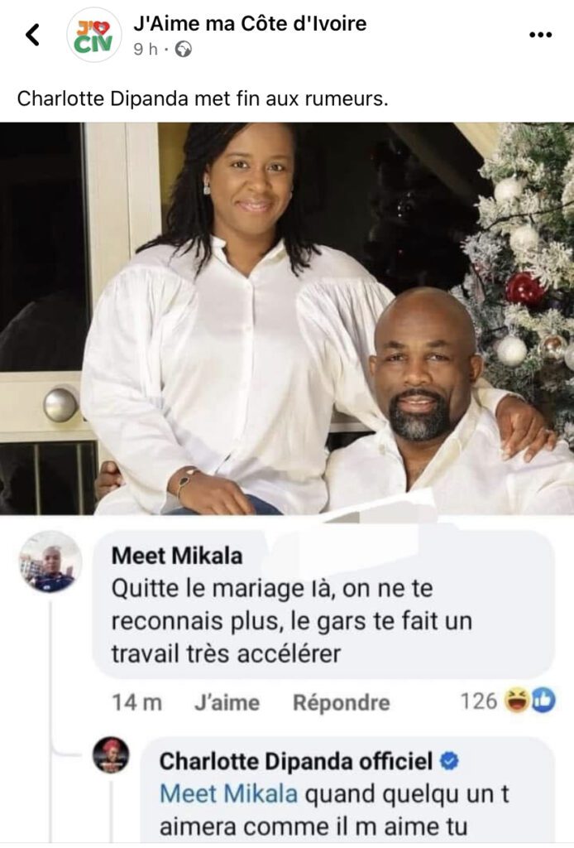Click the 14 m comment timestamp
This screenshot has width=574, height=848.
pyautogui.click(x=136, y=702)
